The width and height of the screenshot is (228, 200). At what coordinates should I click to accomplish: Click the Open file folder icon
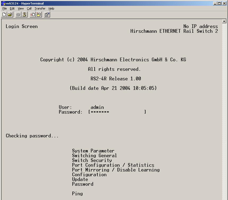tap(10, 15)
